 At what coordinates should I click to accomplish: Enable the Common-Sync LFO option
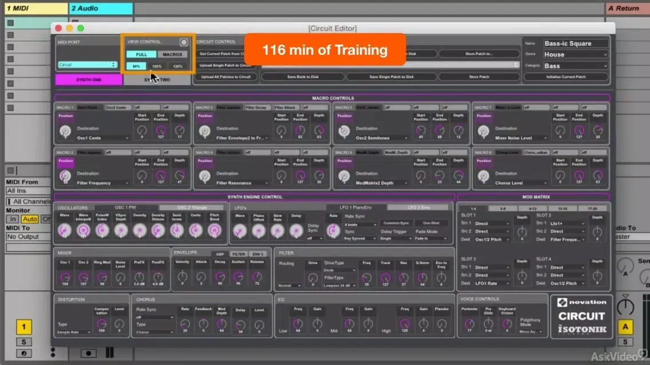396,223
